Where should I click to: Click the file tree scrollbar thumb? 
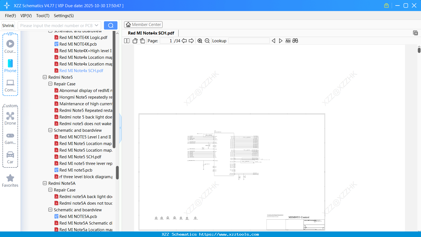click(117, 172)
